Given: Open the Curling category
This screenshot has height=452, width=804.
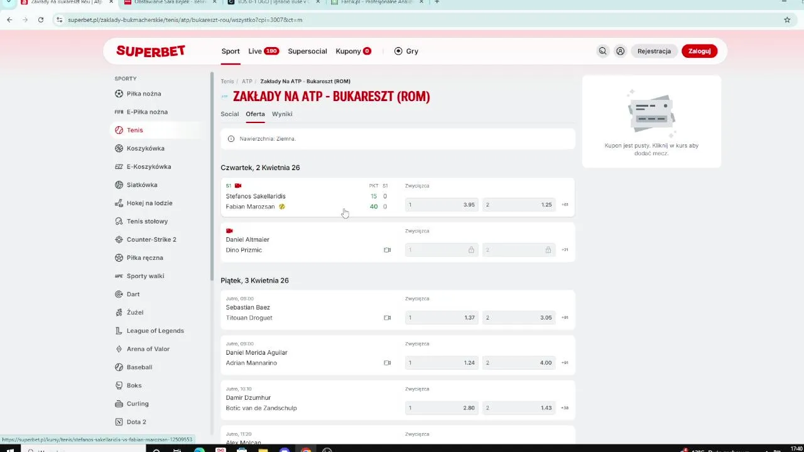Looking at the screenshot, I should coord(132,404).
